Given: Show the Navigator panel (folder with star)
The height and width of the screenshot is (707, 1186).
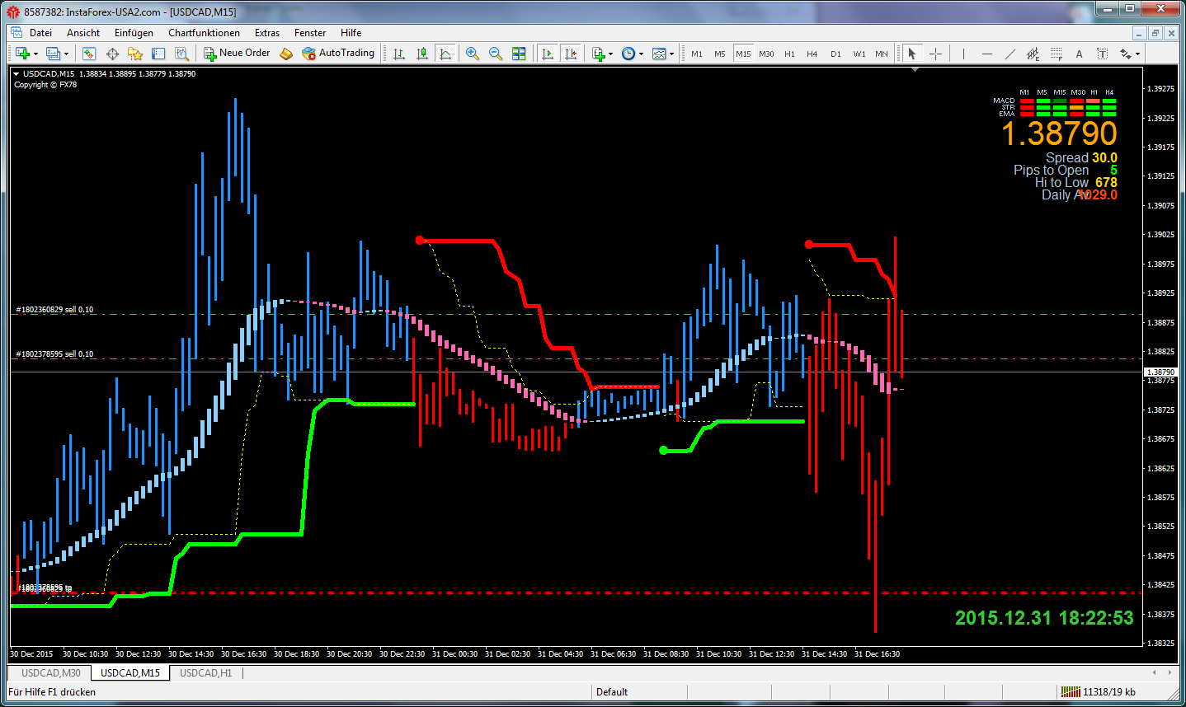Looking at the screenshot, I should tap(135, 54).
